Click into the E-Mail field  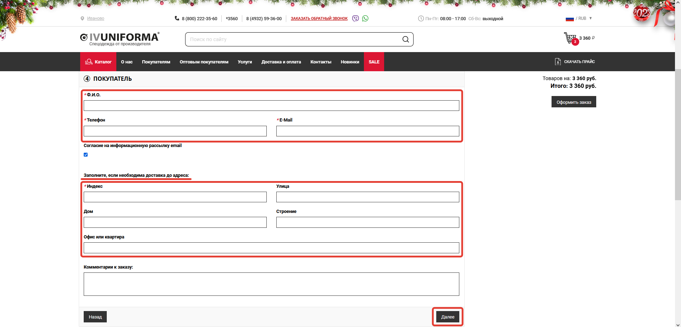367,131
